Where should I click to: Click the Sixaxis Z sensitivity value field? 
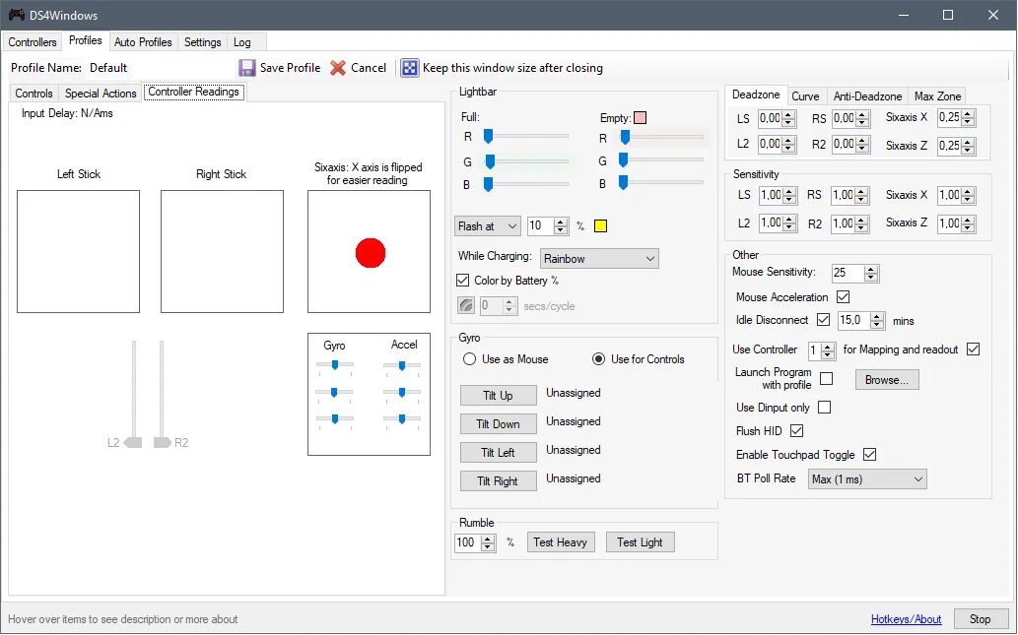[x=949, y=223]
